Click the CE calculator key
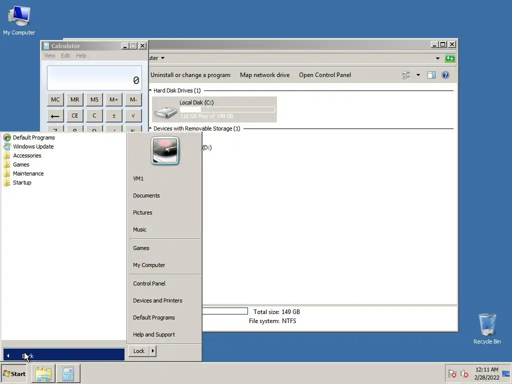This screenshot has width=512, height=384. pyautogui.click(x=75, y=115)
